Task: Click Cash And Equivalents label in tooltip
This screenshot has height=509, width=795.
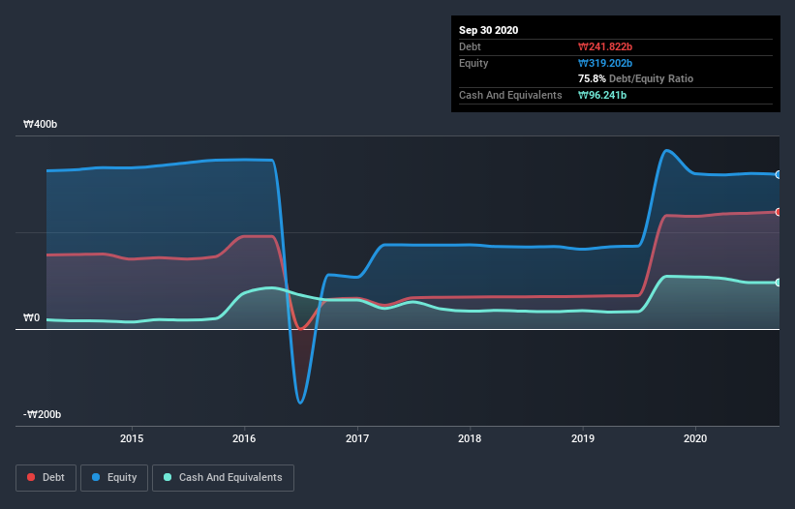Action: [x=510, y=95]
